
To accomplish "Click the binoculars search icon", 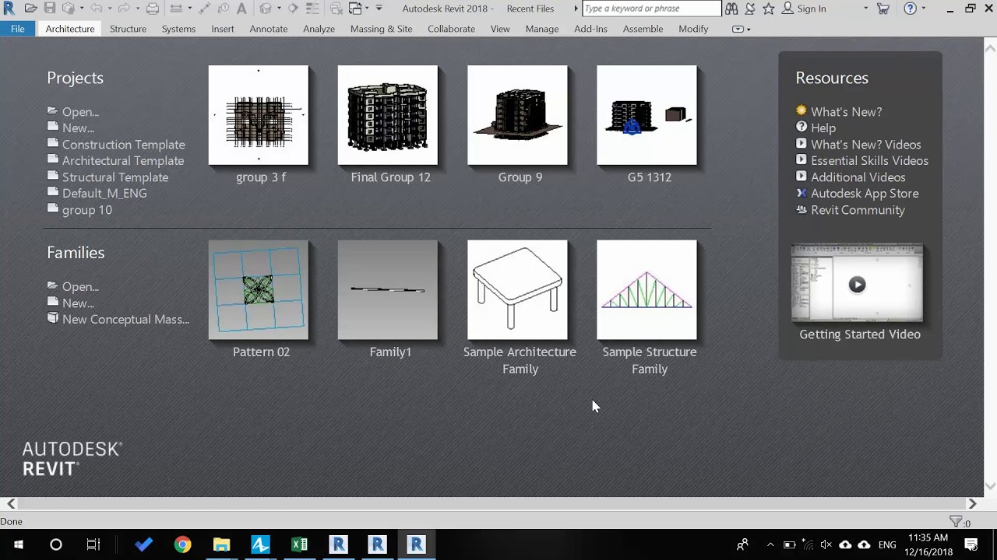I will (731, 9).
